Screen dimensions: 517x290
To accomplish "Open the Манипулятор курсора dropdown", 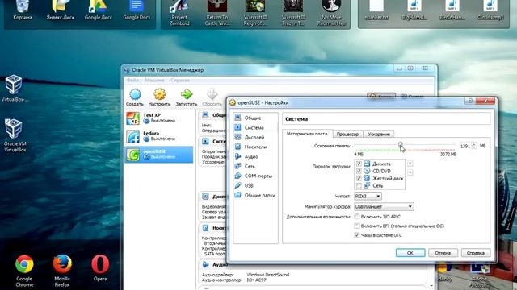I will (384, 206).
